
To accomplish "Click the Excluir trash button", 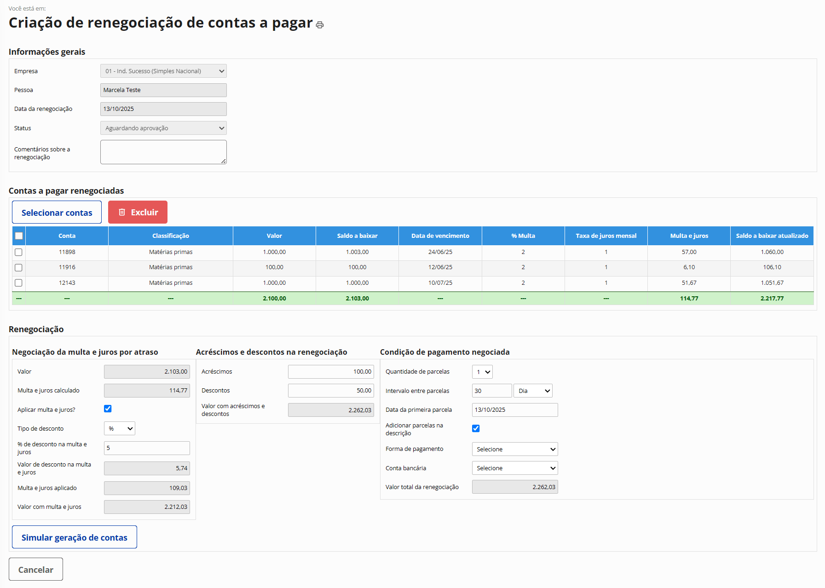I will (138, 212).
